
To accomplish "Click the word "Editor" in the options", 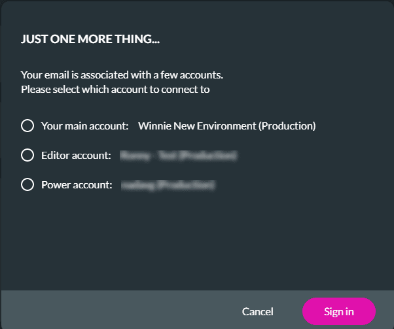I will coord(56,155).
